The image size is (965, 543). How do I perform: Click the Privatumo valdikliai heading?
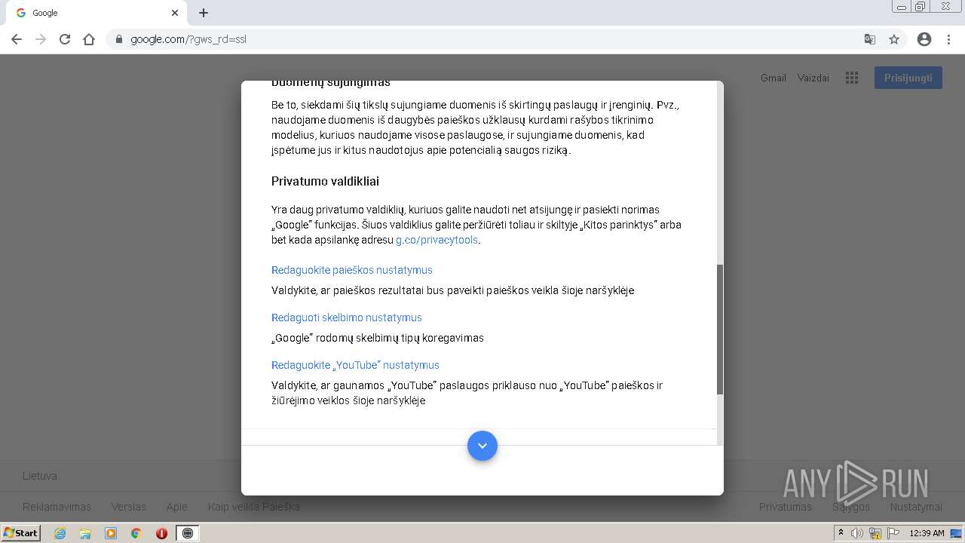(x=325, y=182)
